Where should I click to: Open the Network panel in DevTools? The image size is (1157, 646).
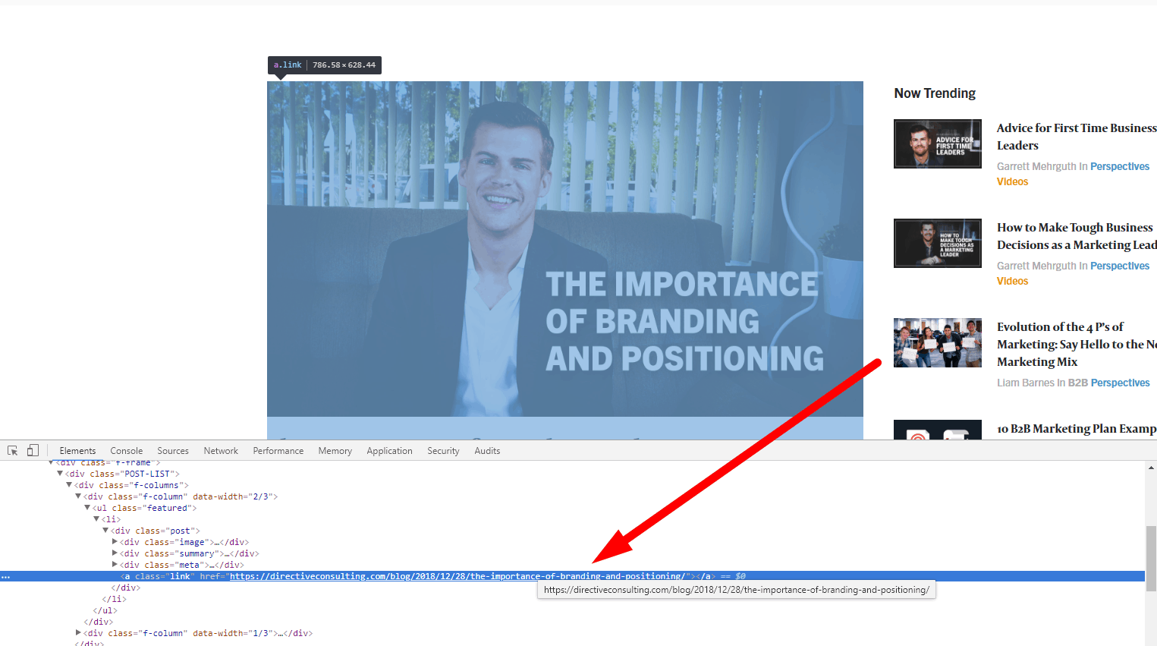[220, 450]
